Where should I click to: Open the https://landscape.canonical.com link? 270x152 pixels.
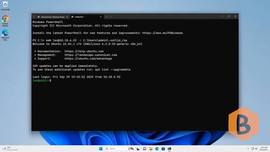pyautogui.click(x=91, y=55)
